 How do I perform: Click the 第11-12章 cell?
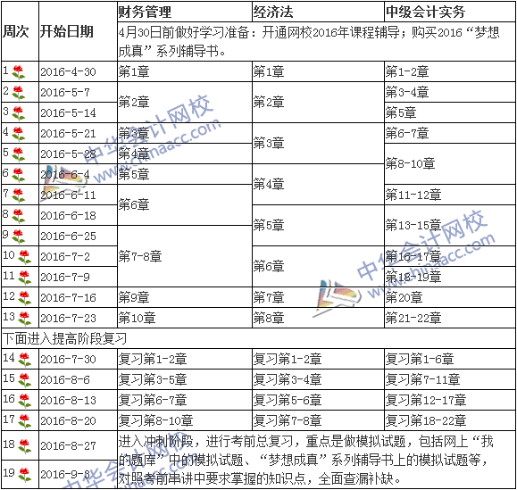450,195
